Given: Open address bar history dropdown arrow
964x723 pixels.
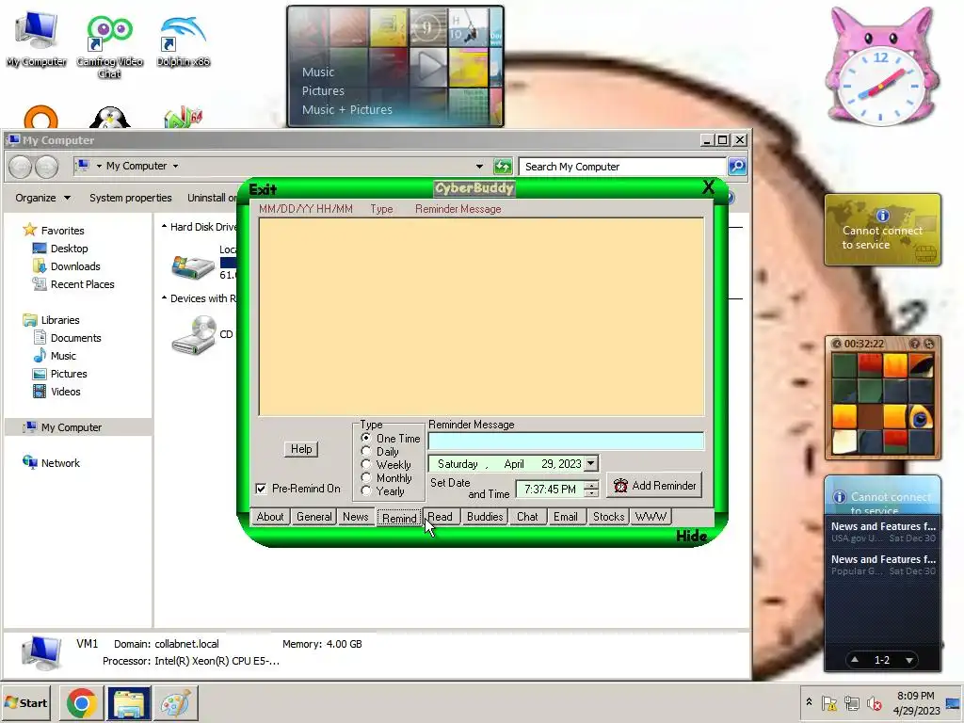Looking at the screenshot, I should pos(479,166).
